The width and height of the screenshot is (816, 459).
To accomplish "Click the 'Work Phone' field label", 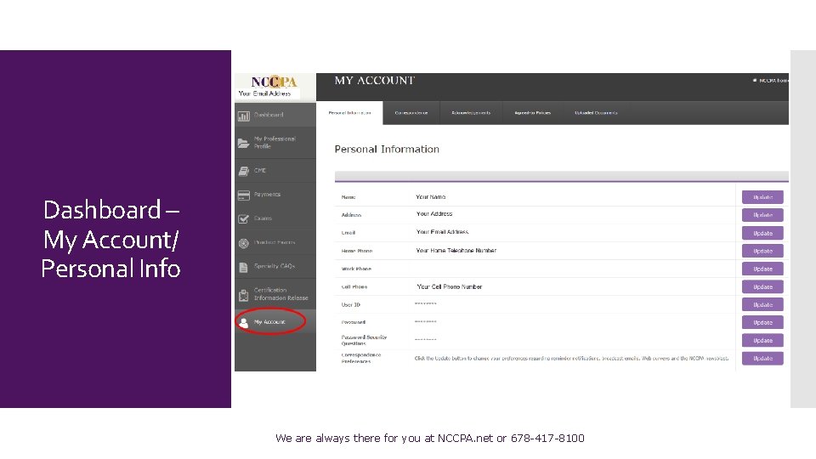I will click(356, 269).
